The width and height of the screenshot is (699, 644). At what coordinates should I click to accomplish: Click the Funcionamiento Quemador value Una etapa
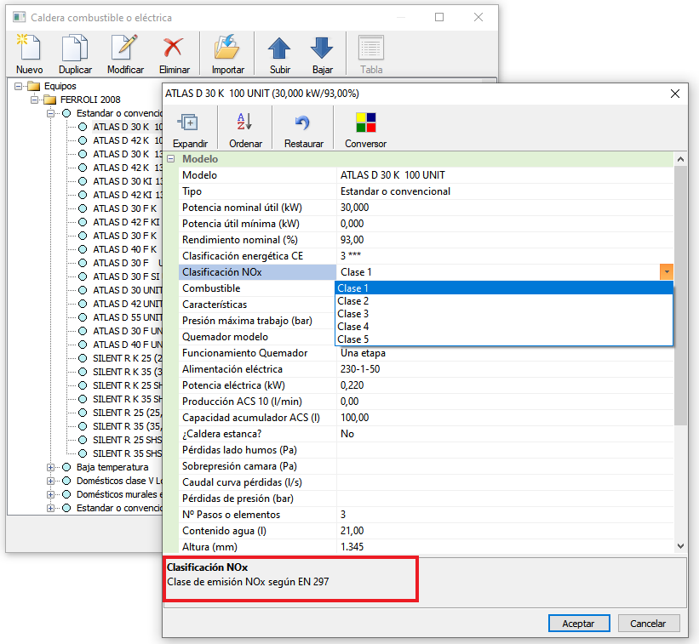(x=364, y=353)
